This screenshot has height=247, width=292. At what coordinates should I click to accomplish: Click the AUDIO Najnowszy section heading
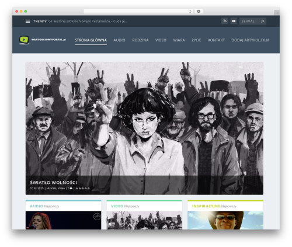pyautogui.click(x=44, y=206)
